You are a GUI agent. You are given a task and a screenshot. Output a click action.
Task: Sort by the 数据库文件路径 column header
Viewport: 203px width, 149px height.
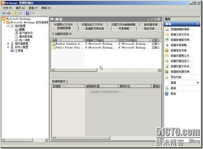pos(101,40)
